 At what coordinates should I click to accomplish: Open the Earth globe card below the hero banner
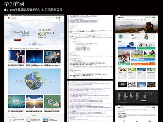(x=124, y=37)
